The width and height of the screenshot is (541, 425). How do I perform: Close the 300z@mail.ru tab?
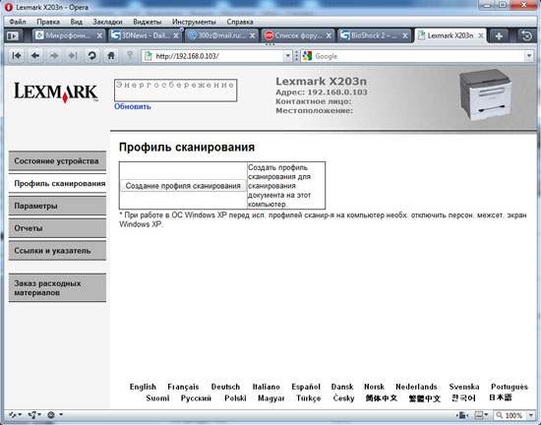(253, 35)
